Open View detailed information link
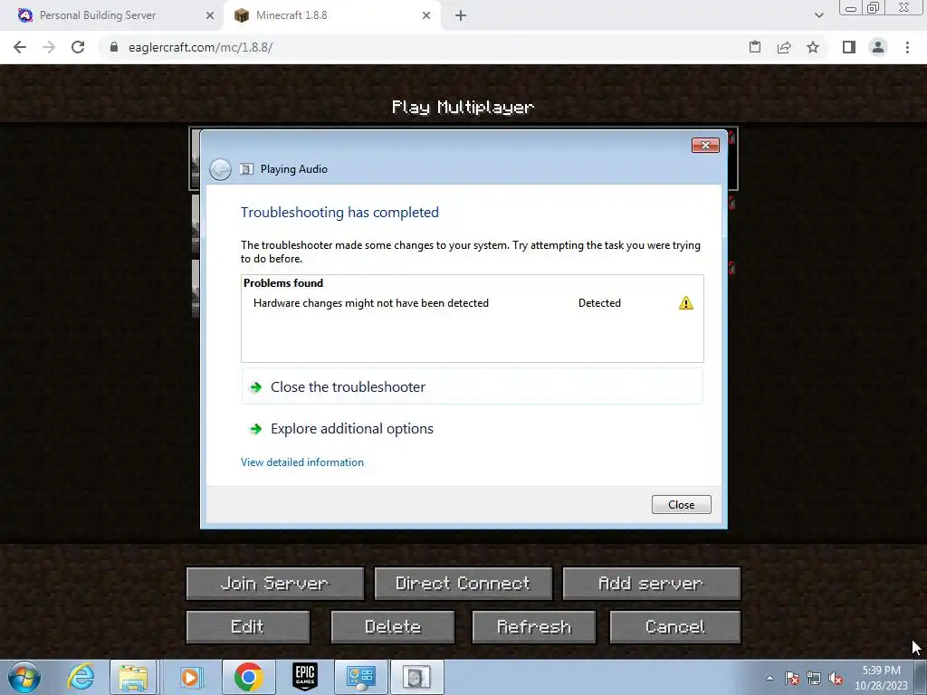The height and width of the screenshot is (695, 927). click(302, 462)
